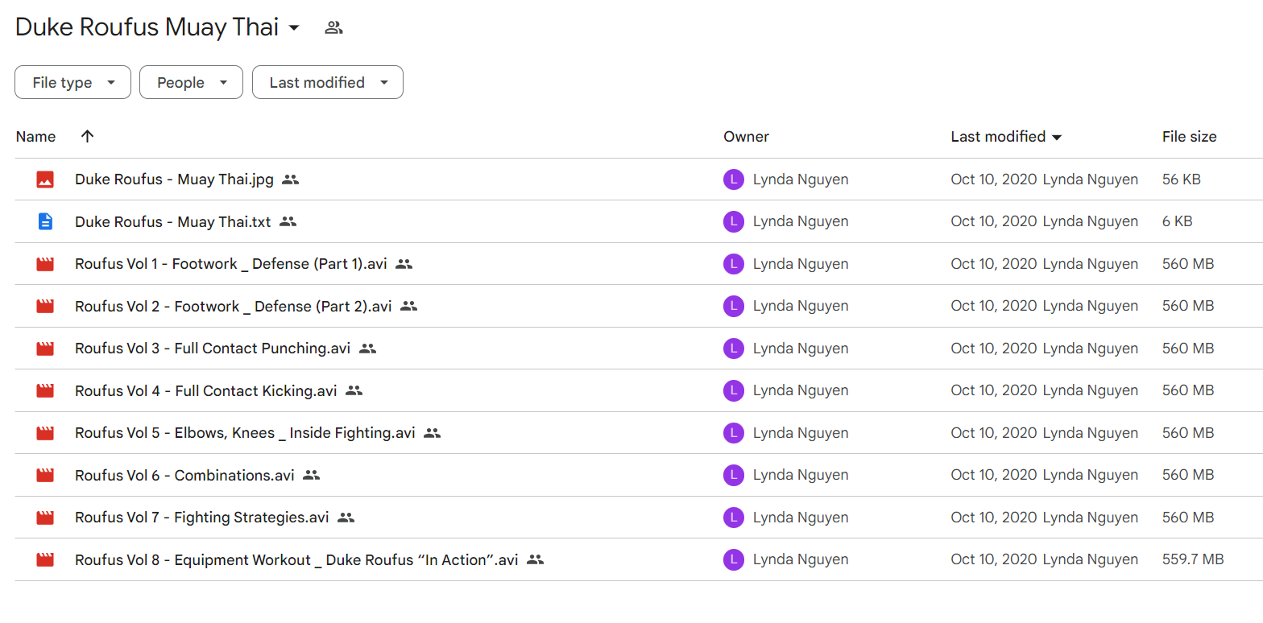Sort by the Name column header

[35, 137]
